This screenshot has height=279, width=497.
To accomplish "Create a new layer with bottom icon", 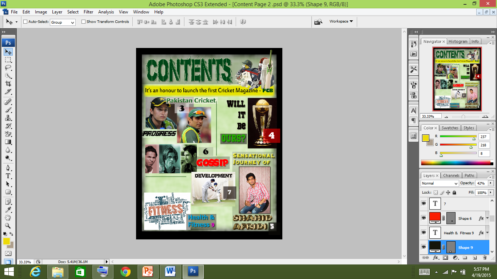I will (x=475, y=258).
